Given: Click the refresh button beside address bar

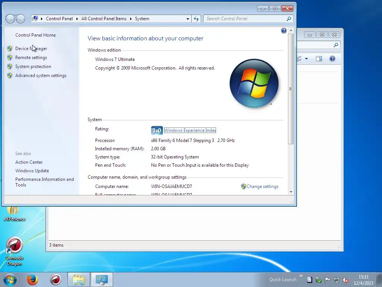Looking at the screenshot, I should coord(196,19).
